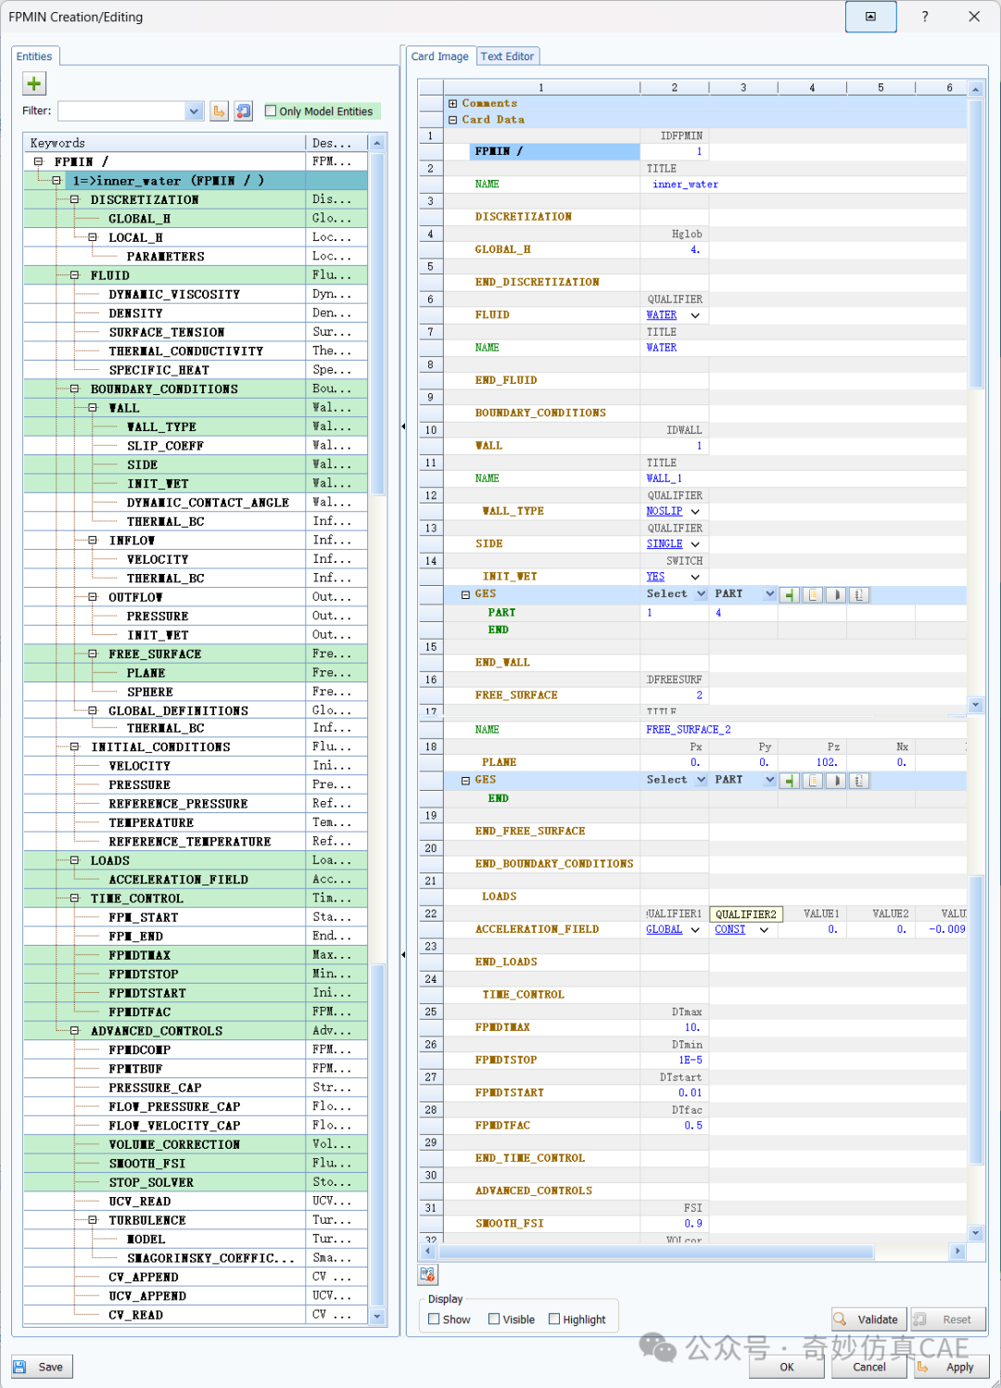This screenshot has height=1388, width=1001.
Task: Enable the Highlight display checkbox
Action: 554,1319
